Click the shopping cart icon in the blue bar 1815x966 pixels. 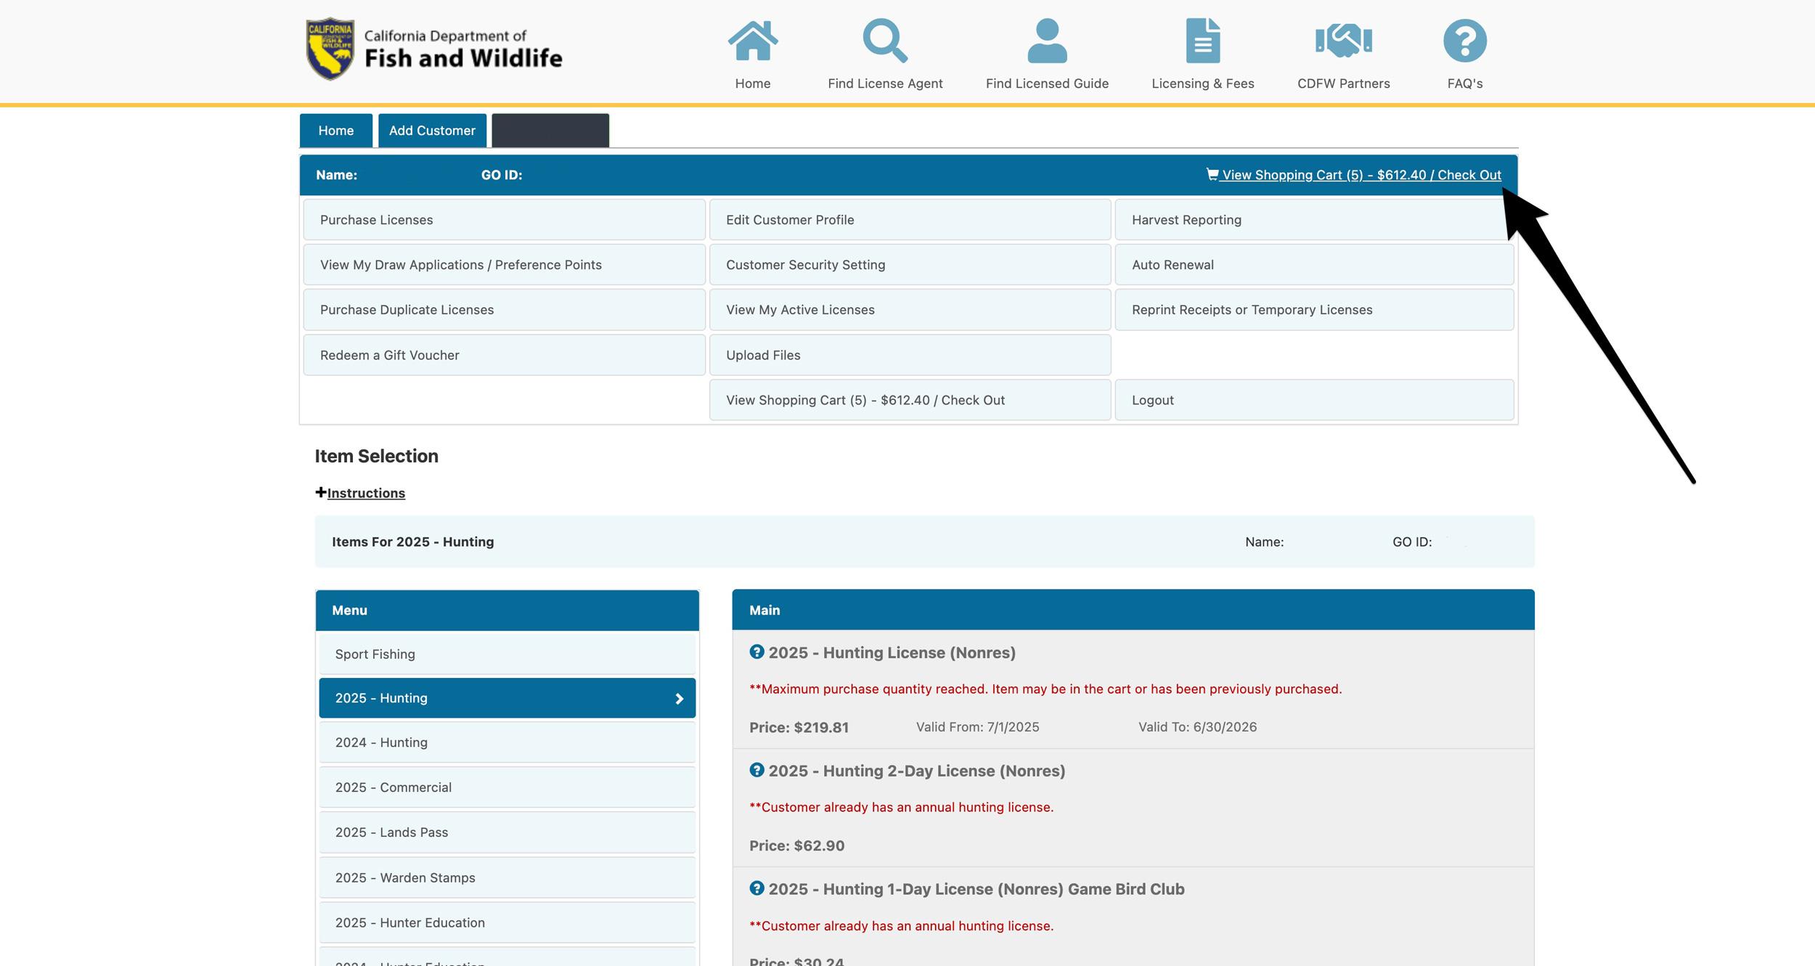click(x=1212, y=174)
